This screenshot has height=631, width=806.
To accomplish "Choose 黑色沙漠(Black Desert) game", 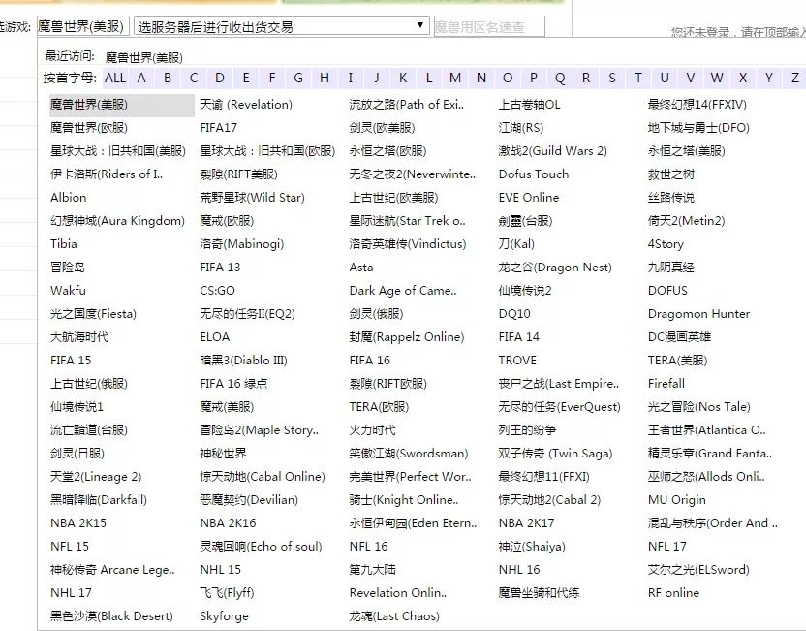I will click(x=111, y=616).
